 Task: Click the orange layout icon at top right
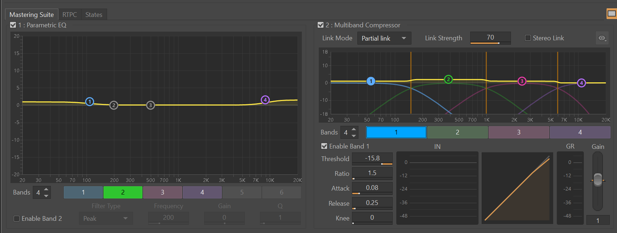[x=612, y=14]
